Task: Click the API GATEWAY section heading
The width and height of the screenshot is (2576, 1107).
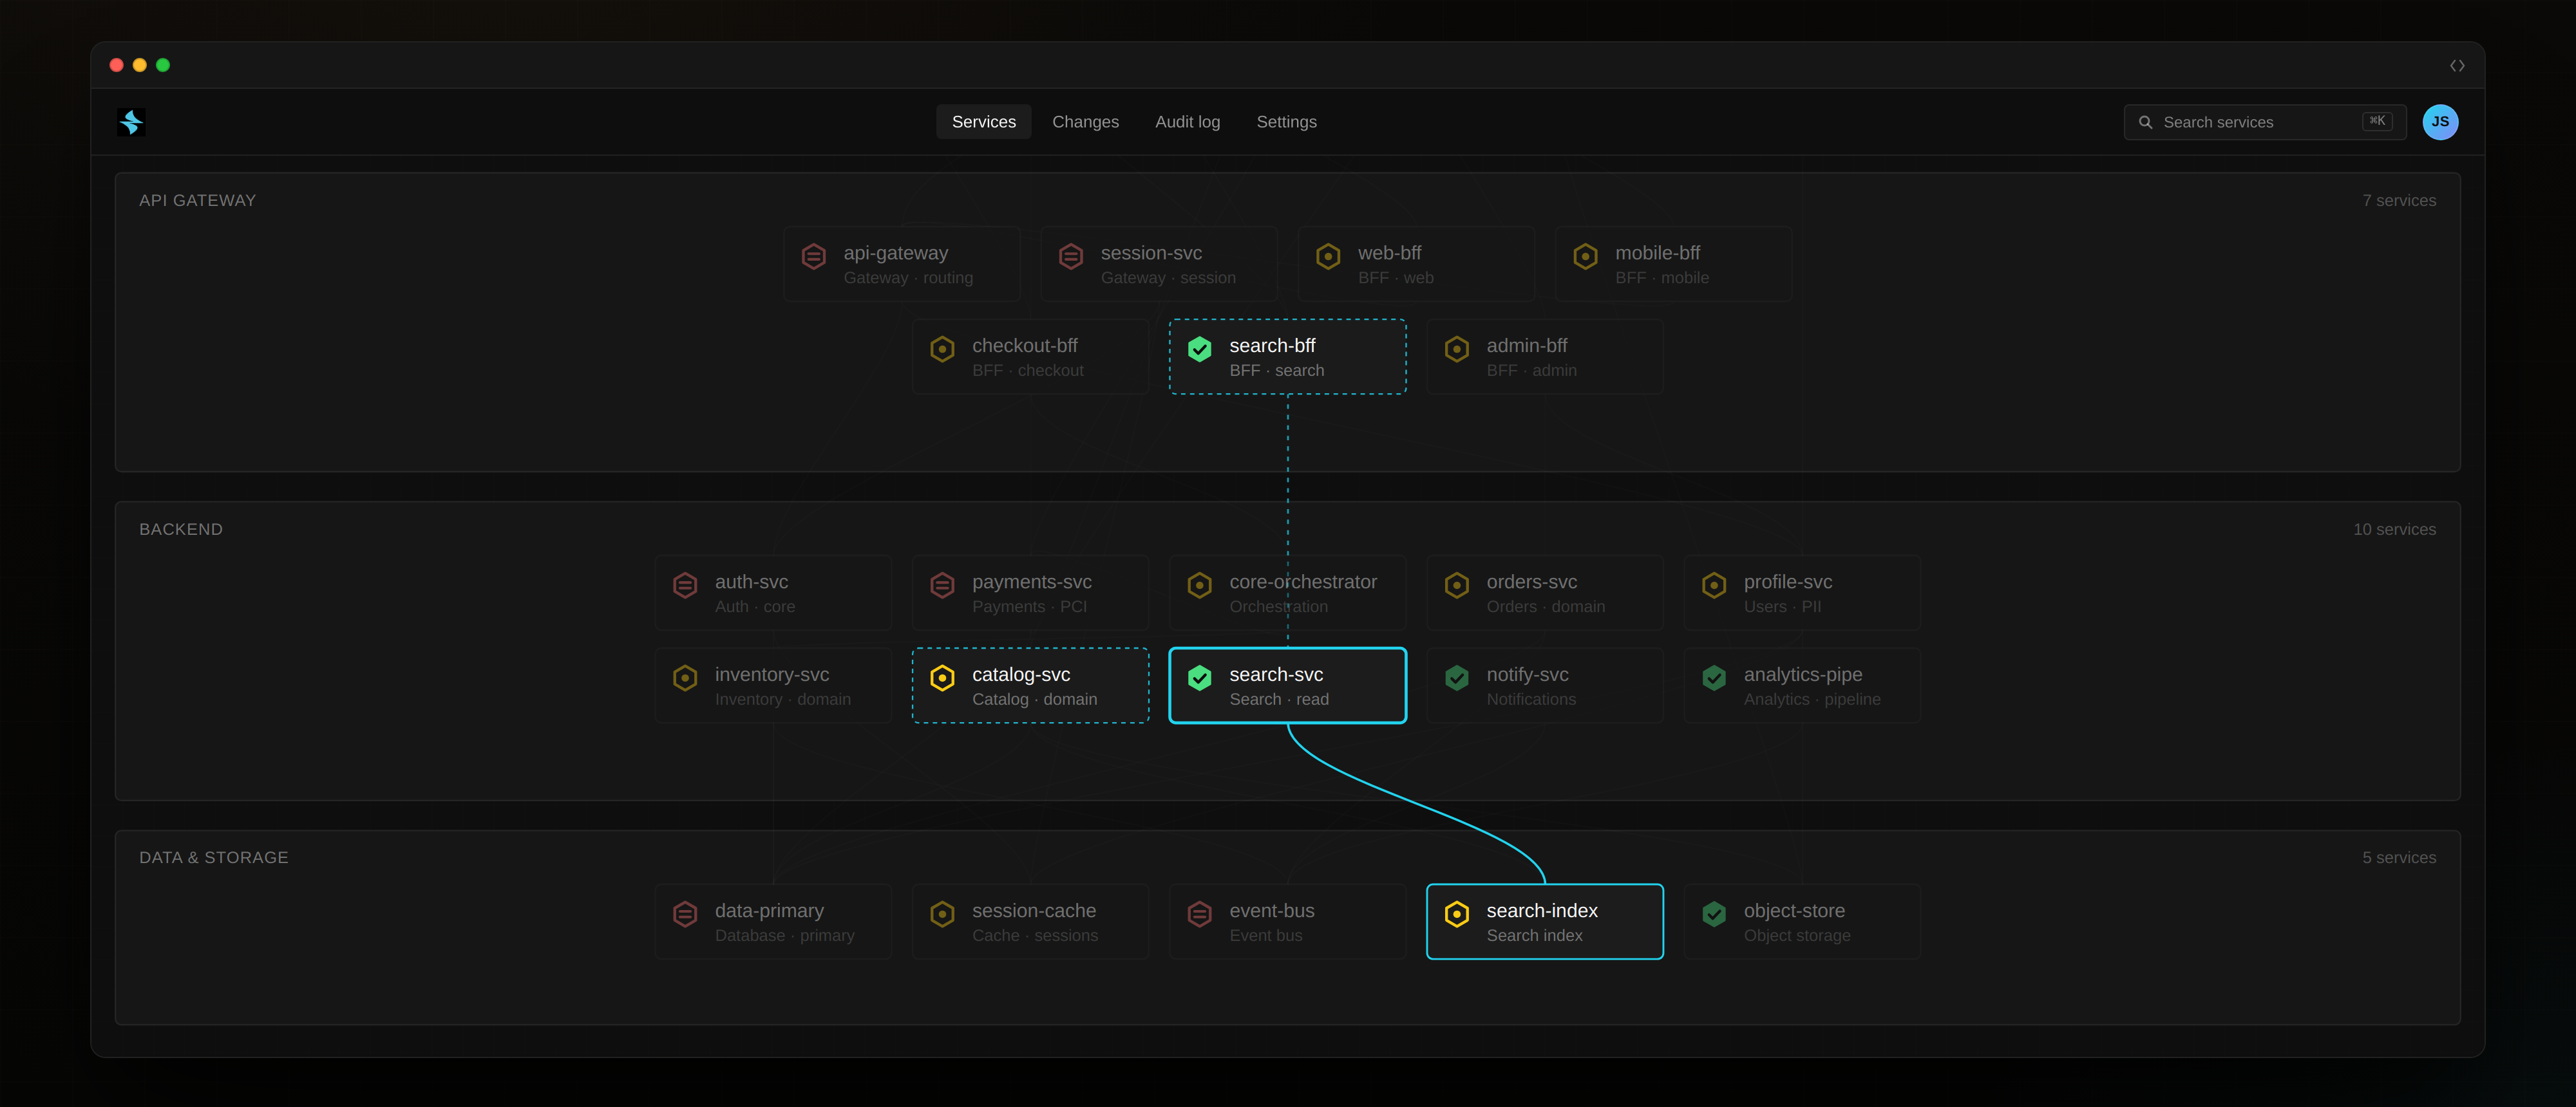Action: pos(197,201)
